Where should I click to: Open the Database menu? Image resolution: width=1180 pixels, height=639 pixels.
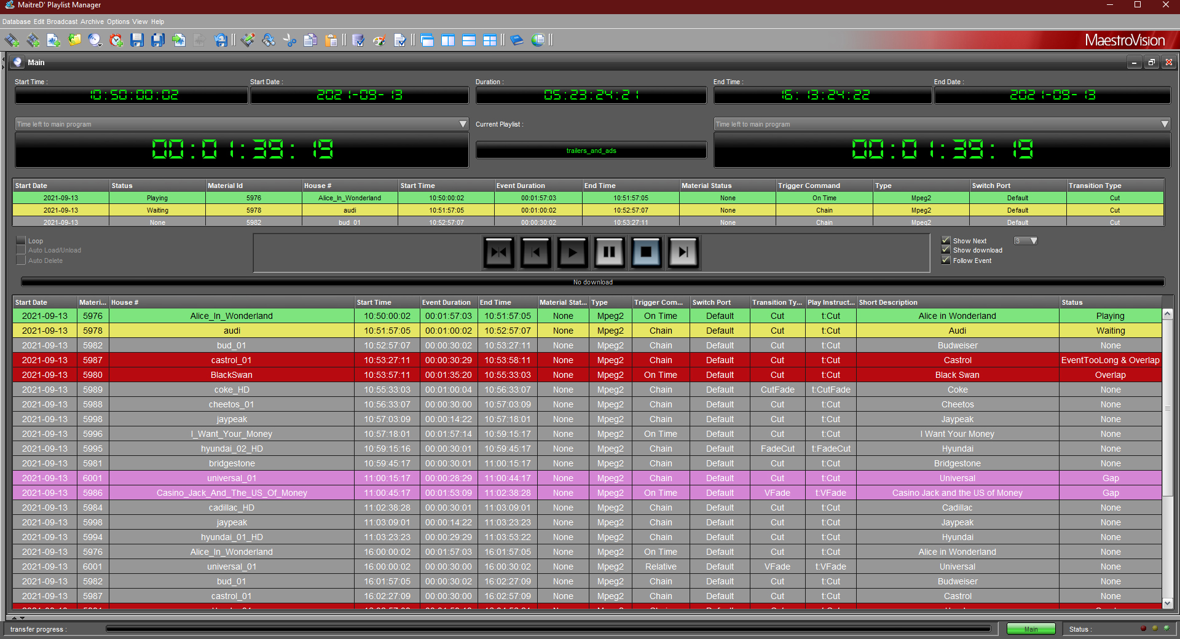17,22
